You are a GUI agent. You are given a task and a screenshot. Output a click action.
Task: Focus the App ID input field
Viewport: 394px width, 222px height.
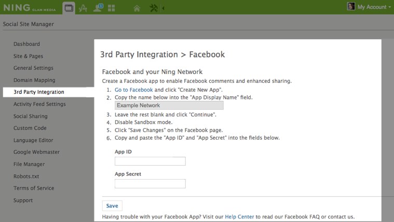150,161
